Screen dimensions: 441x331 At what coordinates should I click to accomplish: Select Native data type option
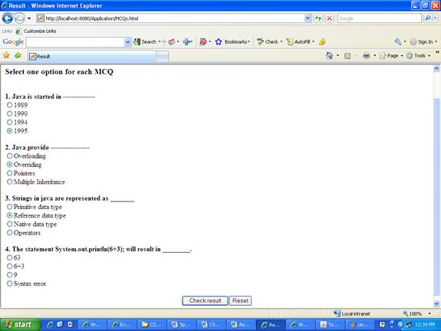[9, 224]
